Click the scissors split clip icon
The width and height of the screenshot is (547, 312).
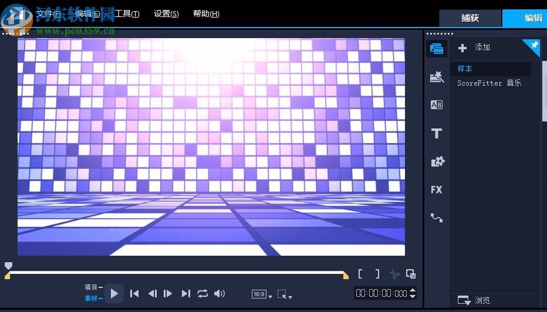394,274
